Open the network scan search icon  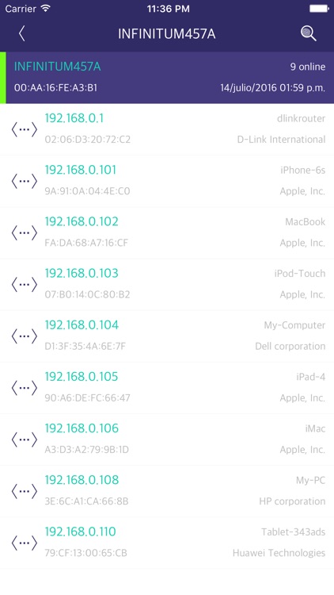(309, 34)
